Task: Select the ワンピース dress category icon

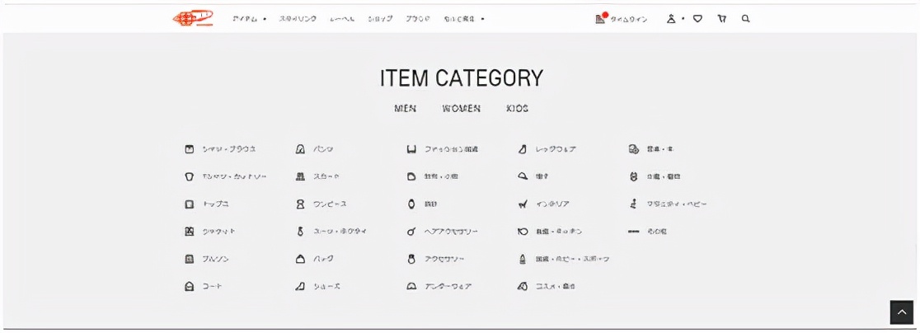Action: (x=301, y=204)
